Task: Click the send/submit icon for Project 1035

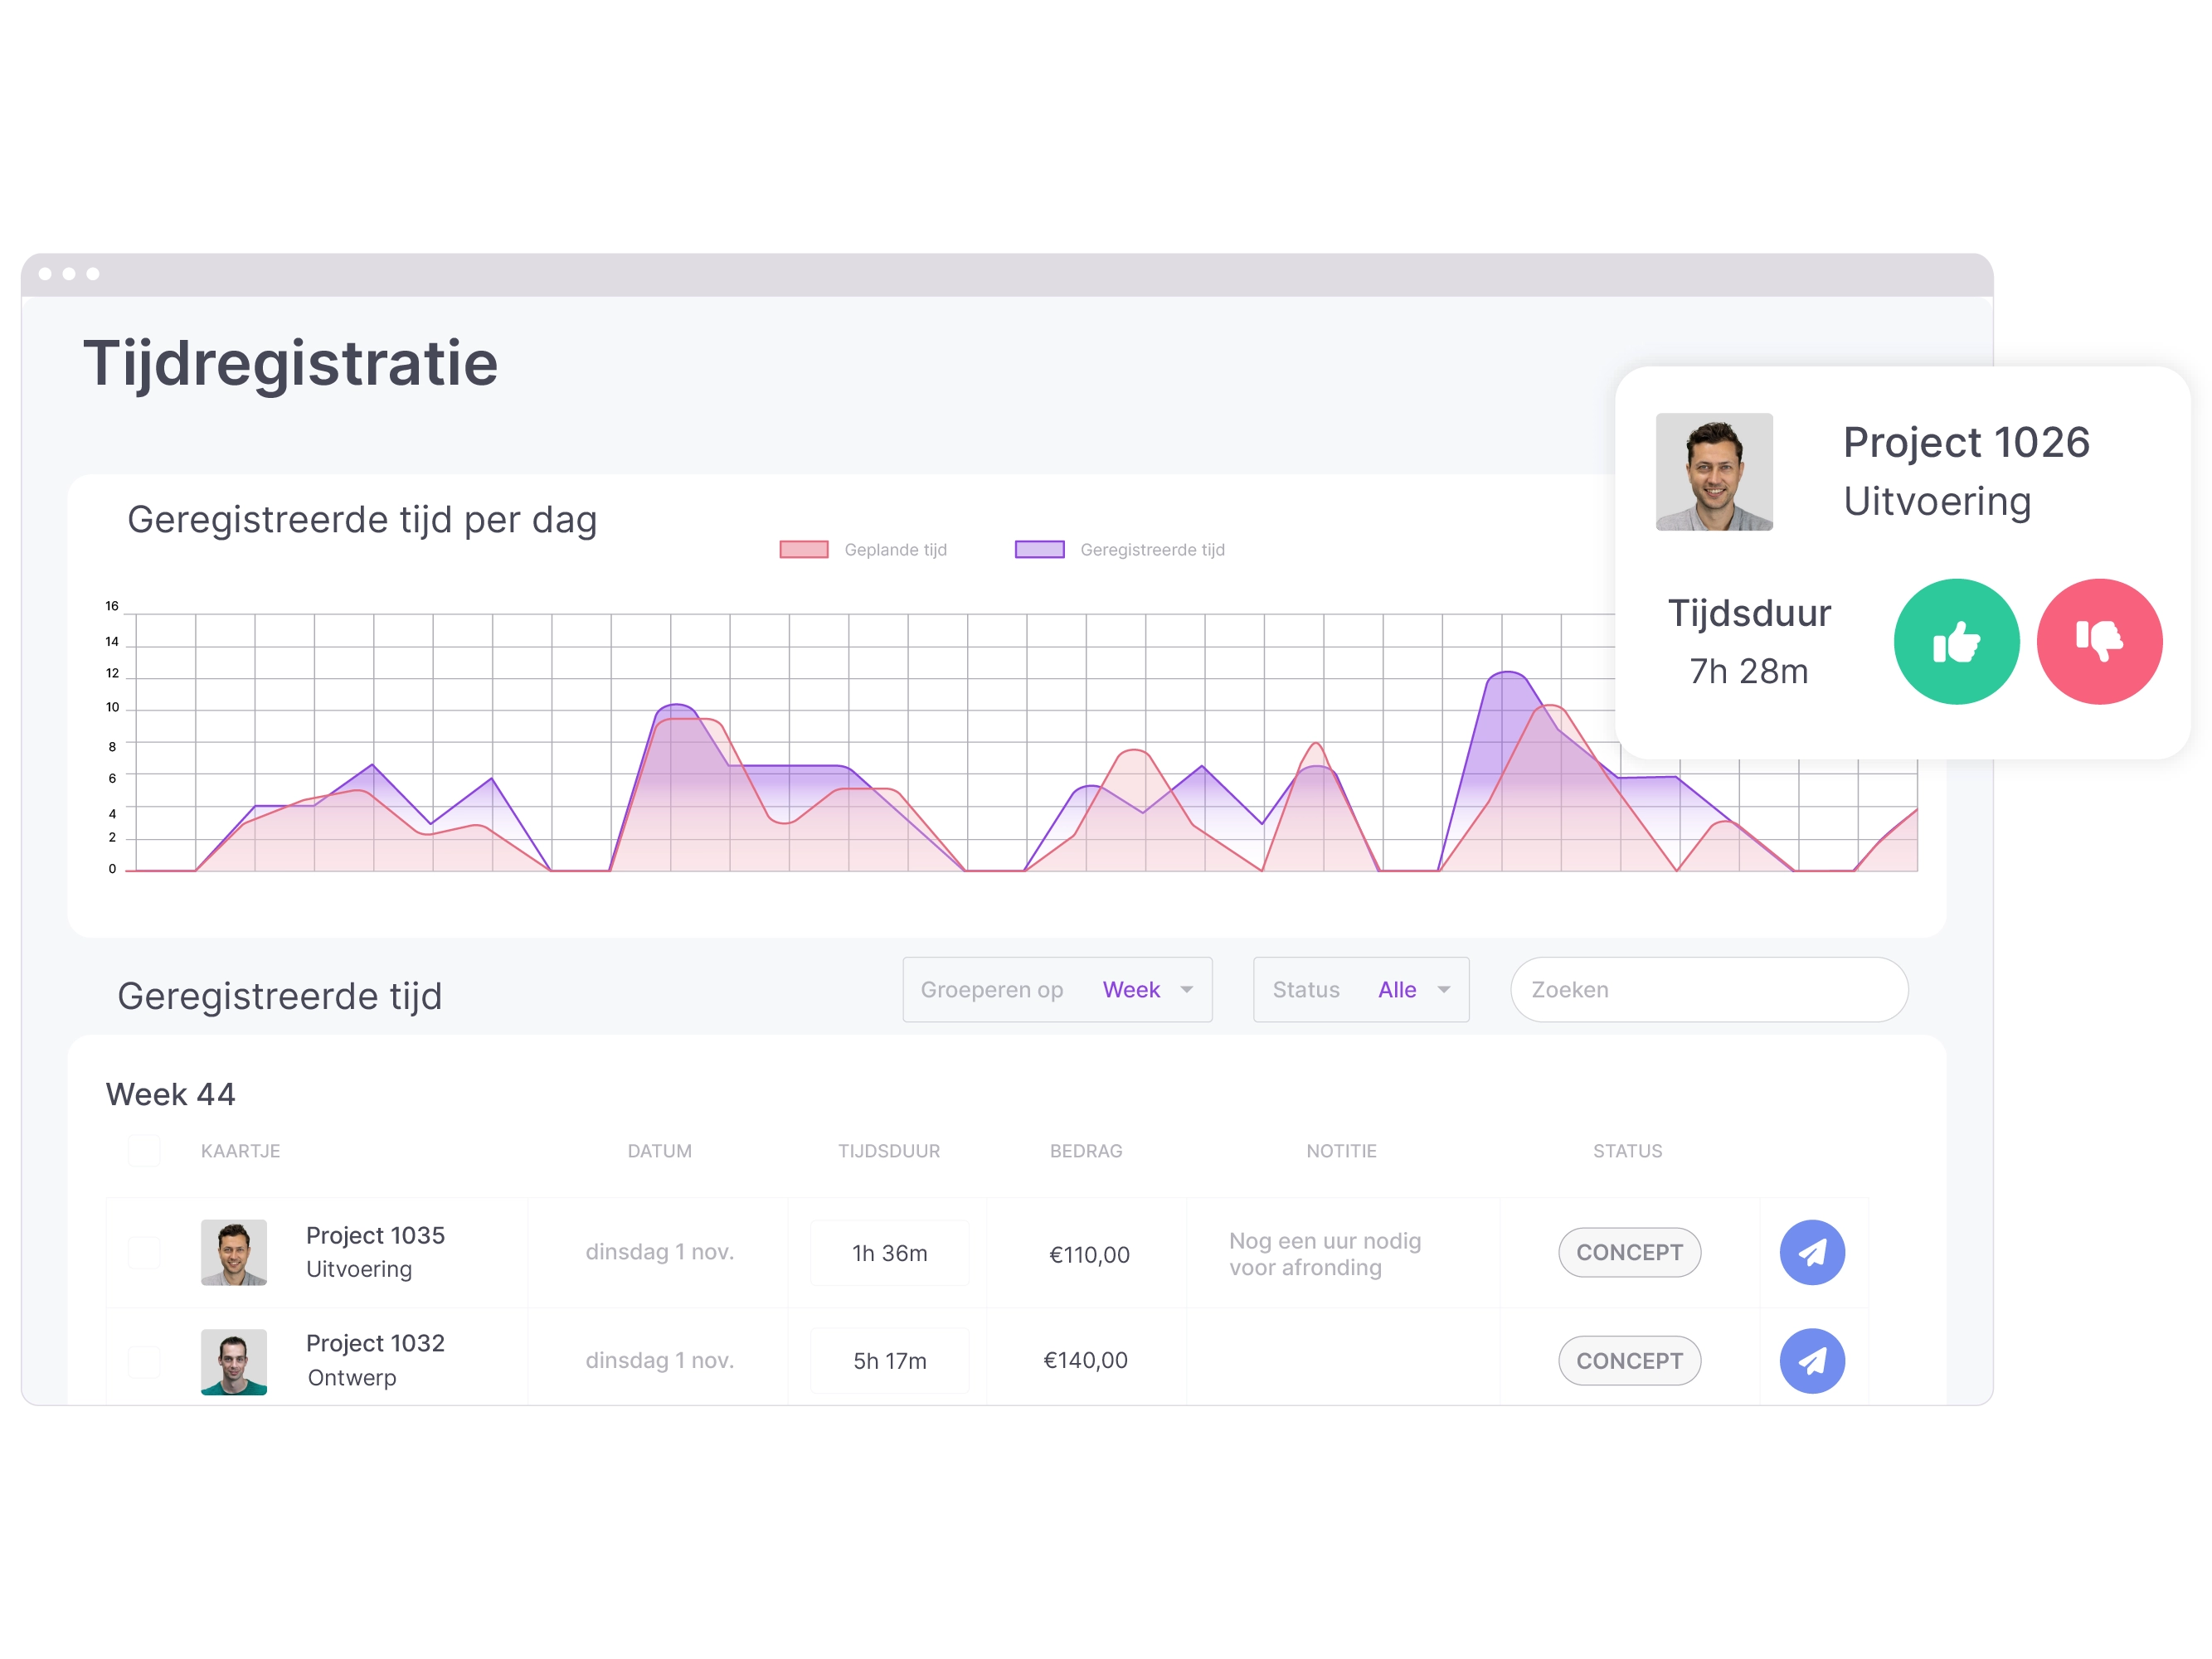Action: pyautogui.click(x=1813, y=1249)
